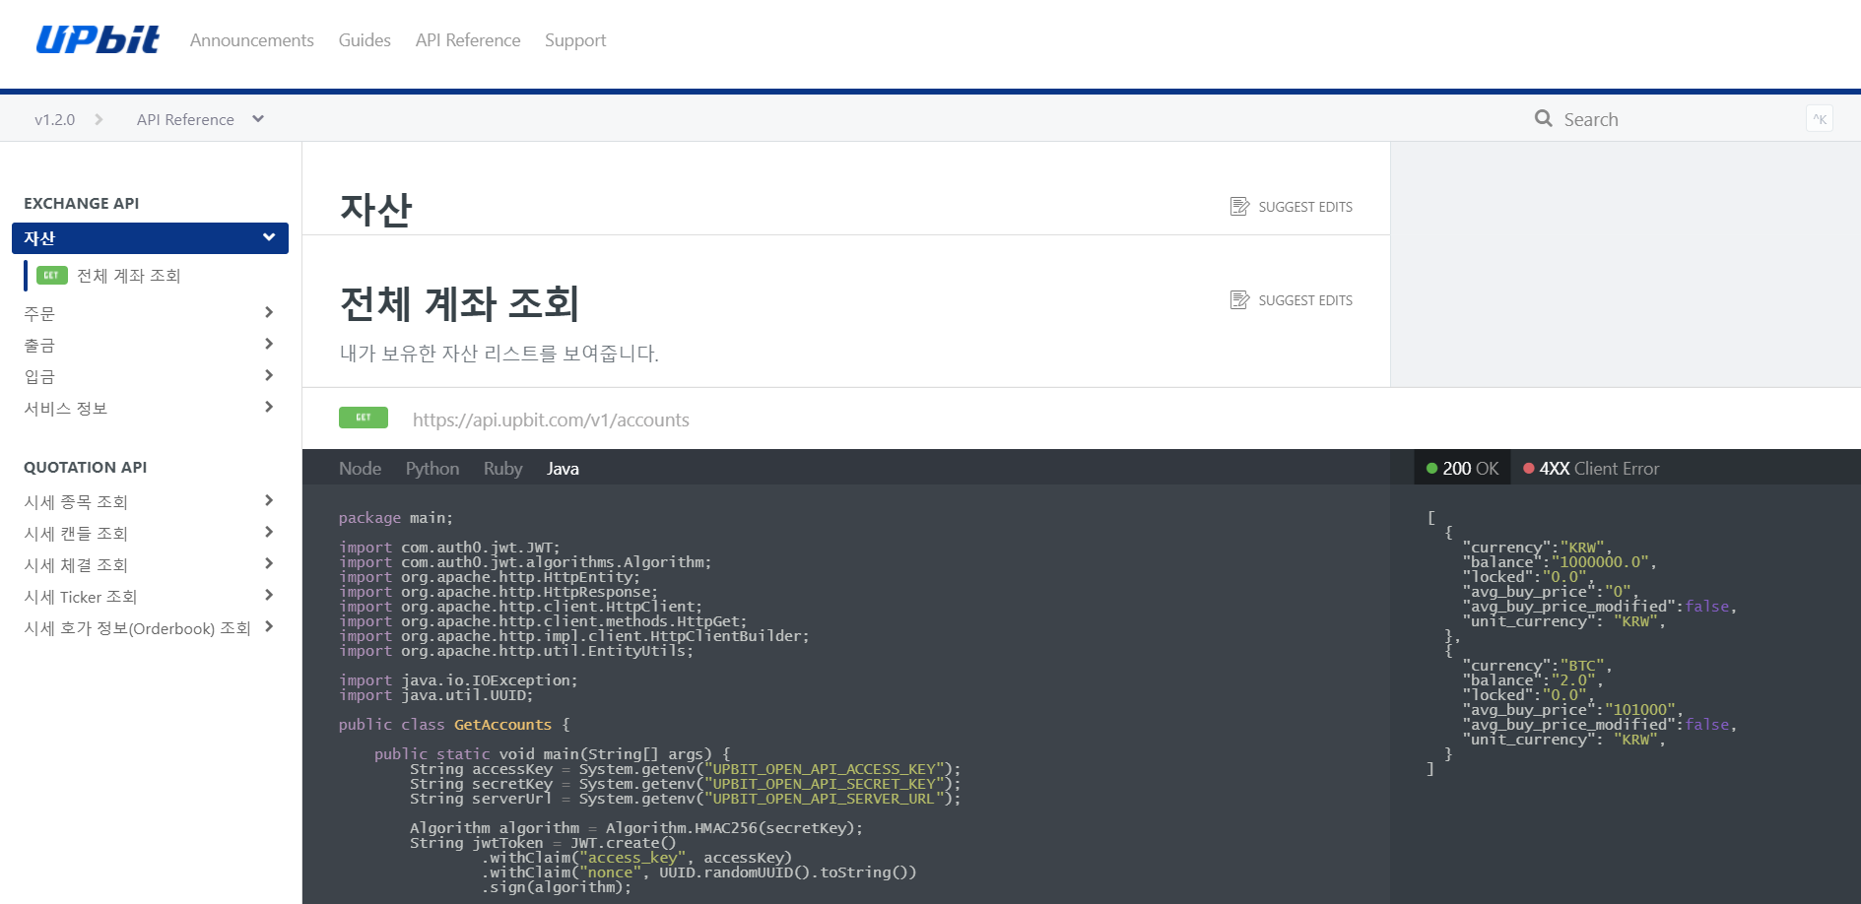Click the 내가 보유한 자산 description text

pyautogui.click(x=499, y=354)
